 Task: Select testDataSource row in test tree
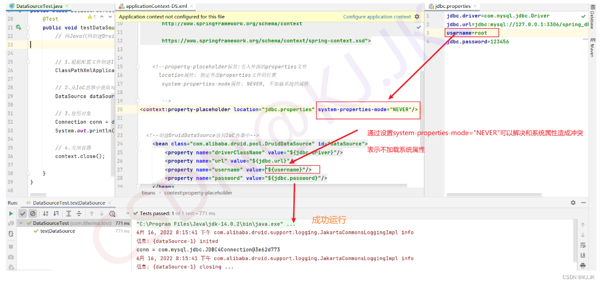74,231
